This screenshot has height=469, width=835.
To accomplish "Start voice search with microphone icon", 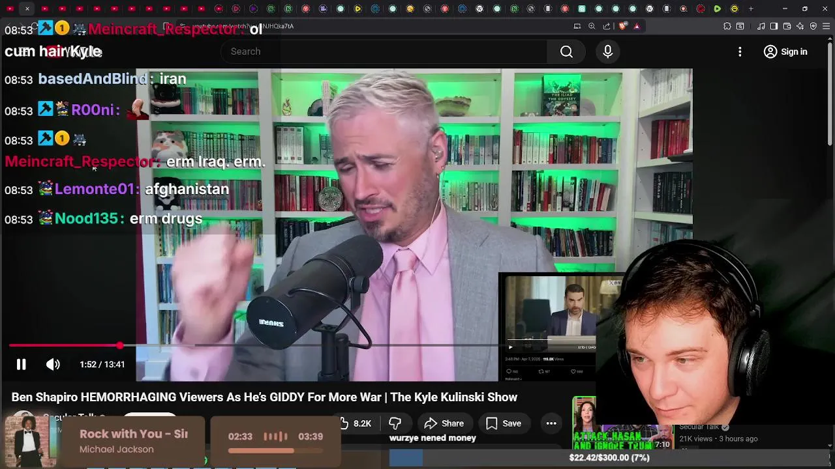I will tap(608, 51).
